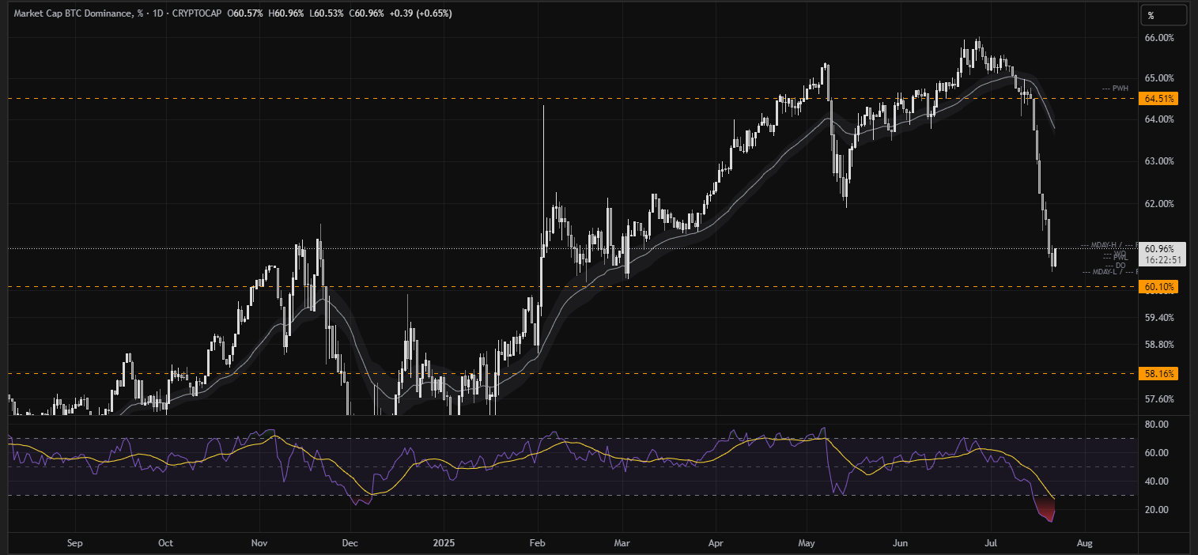Select the orange 60.10% price label
This screenshot has height=555, width=1198.
(1158, 287)
